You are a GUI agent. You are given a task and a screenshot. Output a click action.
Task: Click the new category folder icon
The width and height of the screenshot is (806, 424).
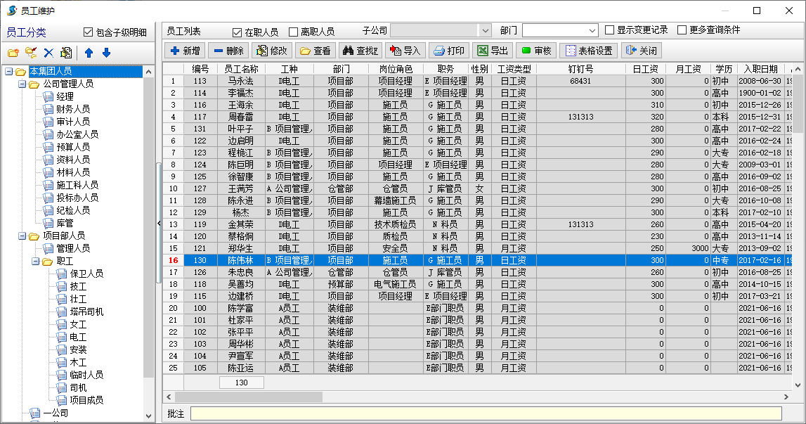pos(13,53)
